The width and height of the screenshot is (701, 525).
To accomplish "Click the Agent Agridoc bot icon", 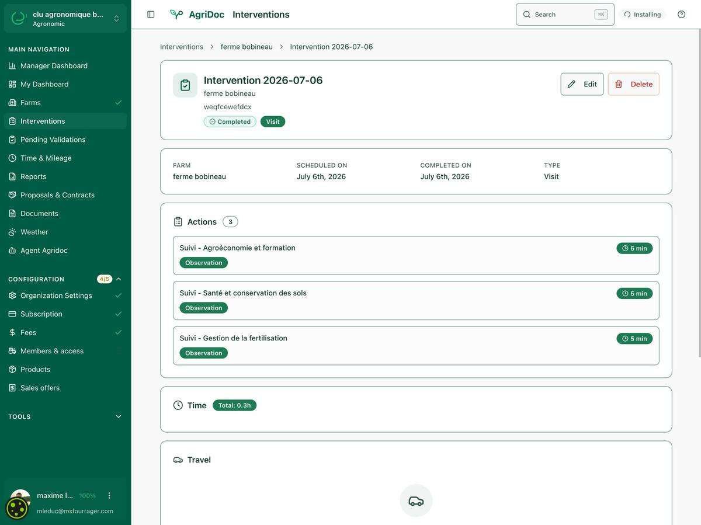I will click(12, 251).
